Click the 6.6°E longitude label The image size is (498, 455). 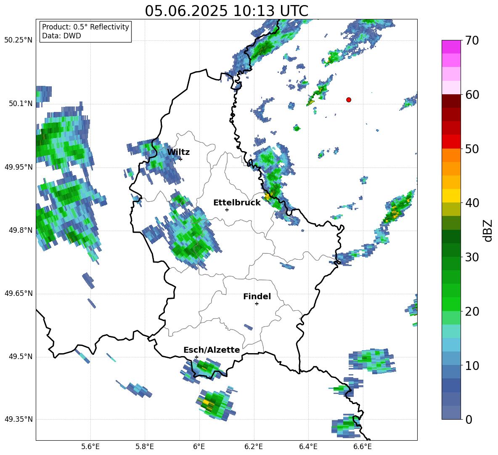pyautogui.click(x=363, y=447)
